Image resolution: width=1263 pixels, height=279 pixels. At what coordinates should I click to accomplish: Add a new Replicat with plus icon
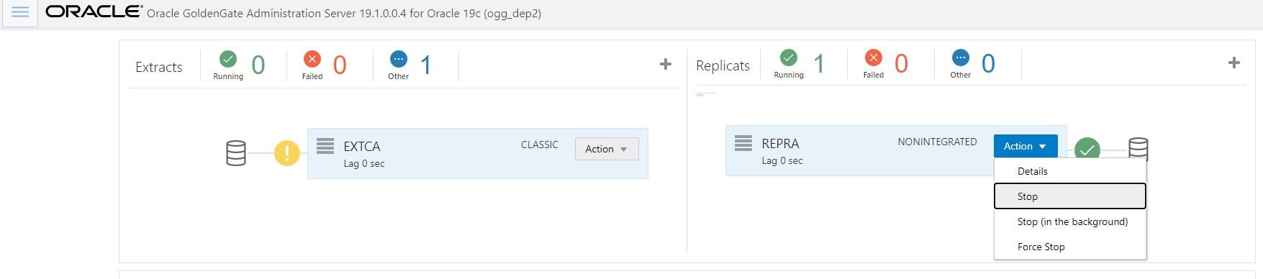(1233, 63)
